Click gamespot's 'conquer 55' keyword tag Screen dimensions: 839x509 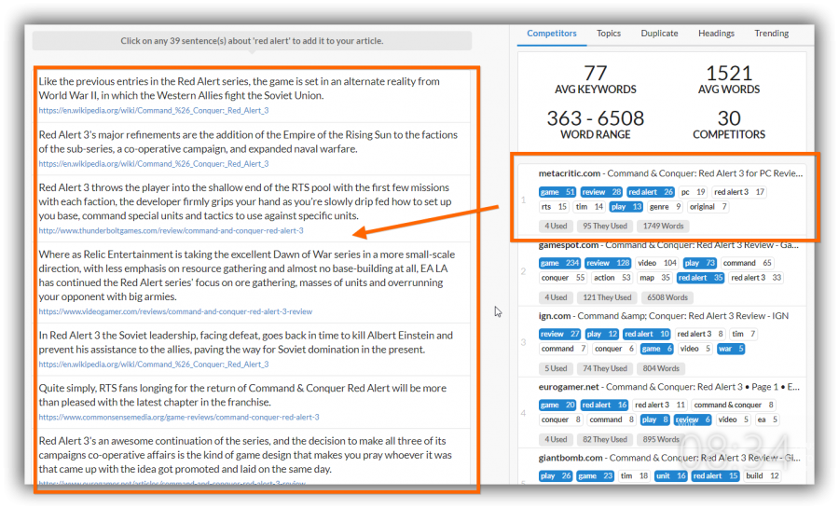coord(562,278)
